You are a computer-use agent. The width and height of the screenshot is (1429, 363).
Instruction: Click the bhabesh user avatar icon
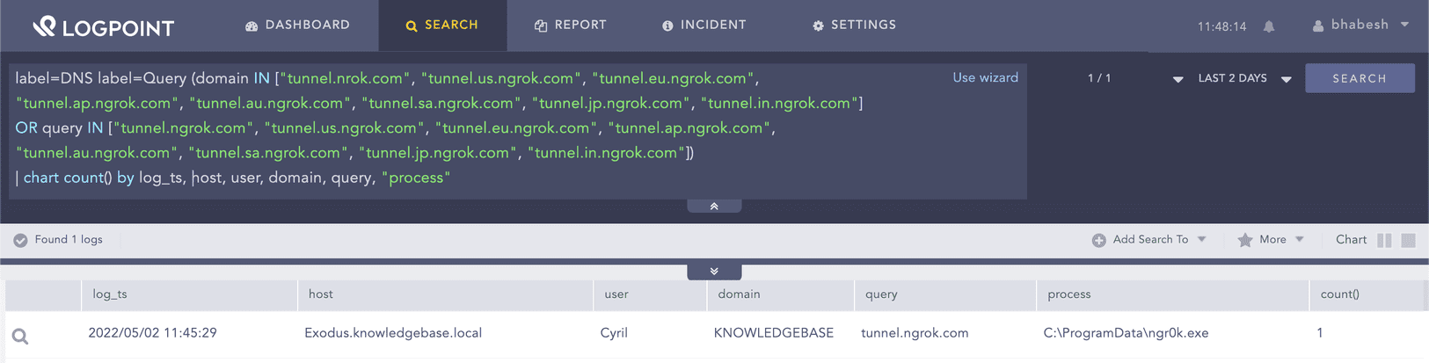click(x=1317, y=25)
